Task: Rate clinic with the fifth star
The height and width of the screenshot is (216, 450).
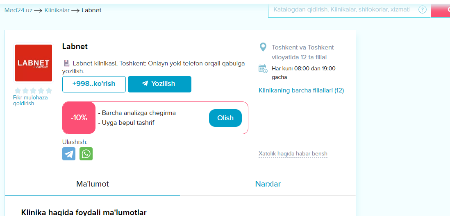Action: click(x=49, y=91)
